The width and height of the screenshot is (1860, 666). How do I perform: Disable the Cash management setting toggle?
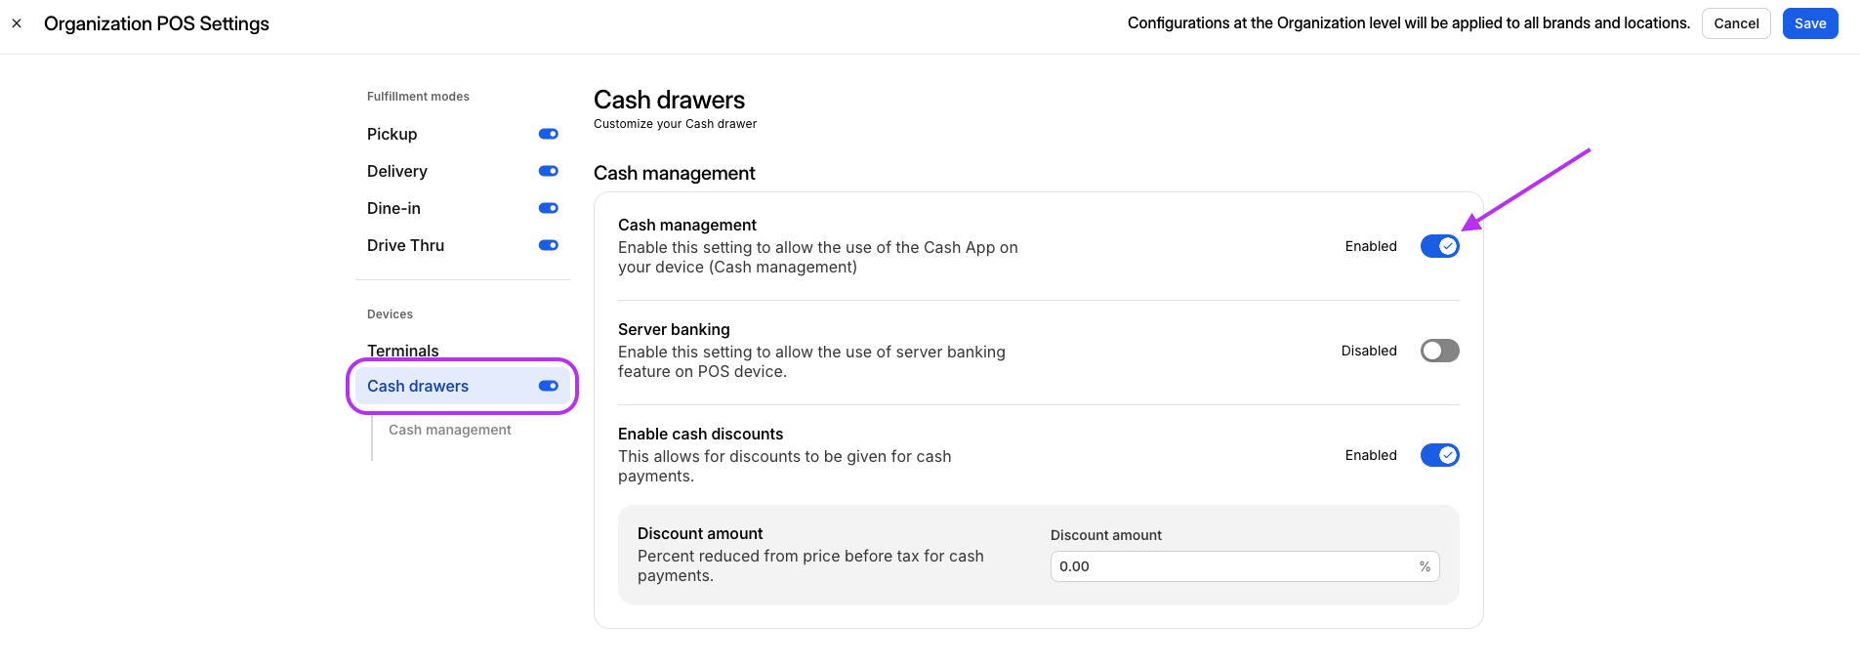coord(1439,246)
